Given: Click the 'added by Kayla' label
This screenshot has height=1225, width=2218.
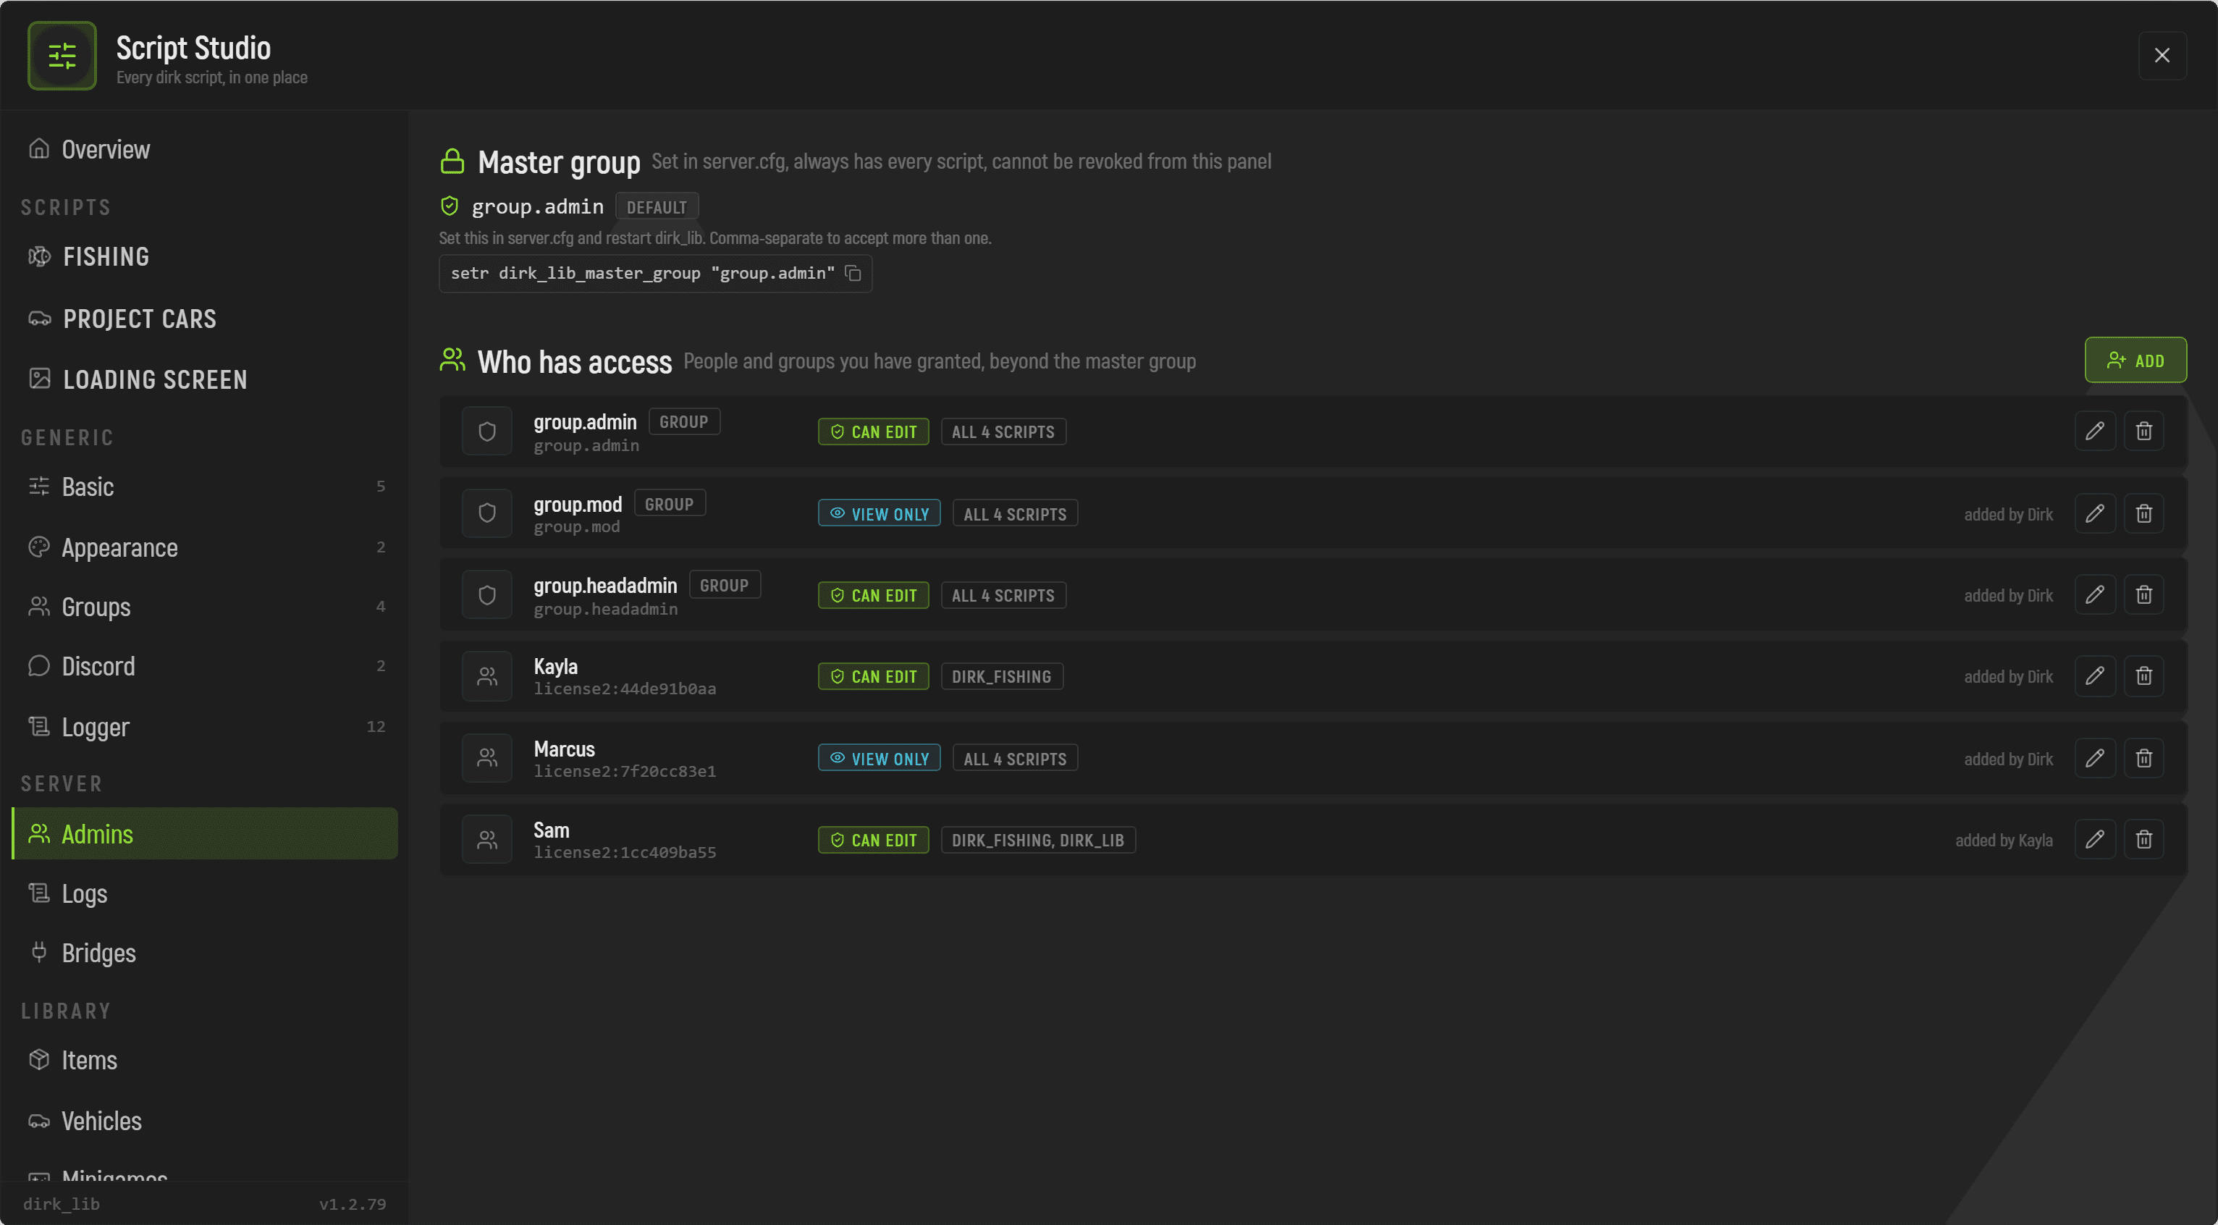Looking at the screenshot, I should click(x=2004, y=841).
